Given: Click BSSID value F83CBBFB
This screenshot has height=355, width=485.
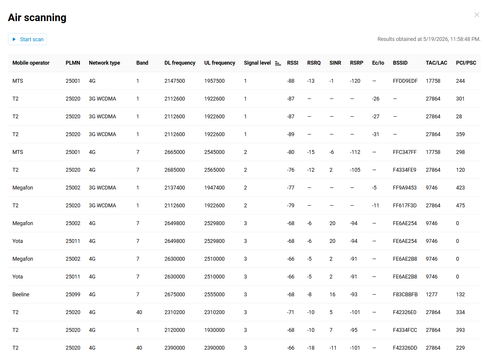Looking at the screenshot, I should [x=405, y=294].
